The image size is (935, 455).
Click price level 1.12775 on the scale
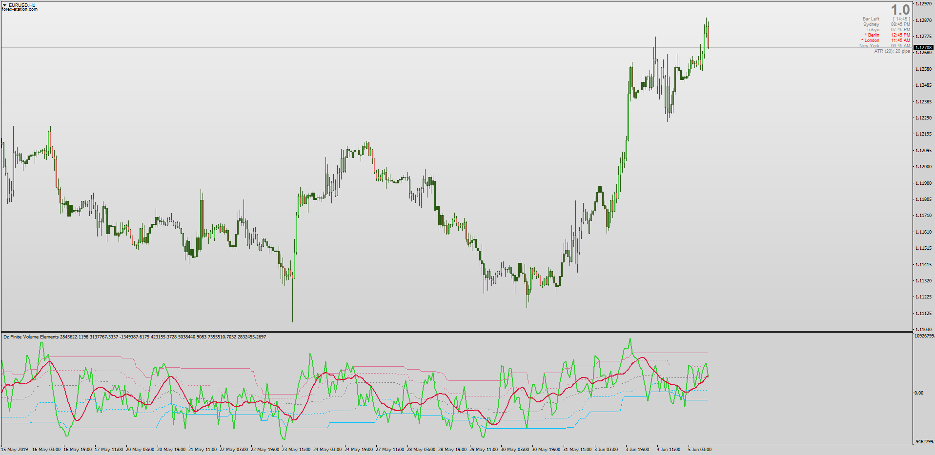tap(924, 37)
